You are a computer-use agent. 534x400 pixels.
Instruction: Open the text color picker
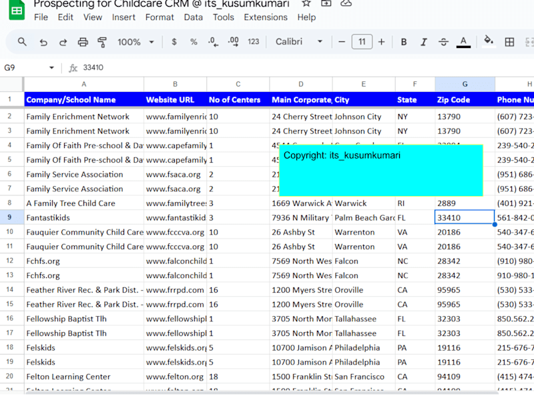click(463, 42)
